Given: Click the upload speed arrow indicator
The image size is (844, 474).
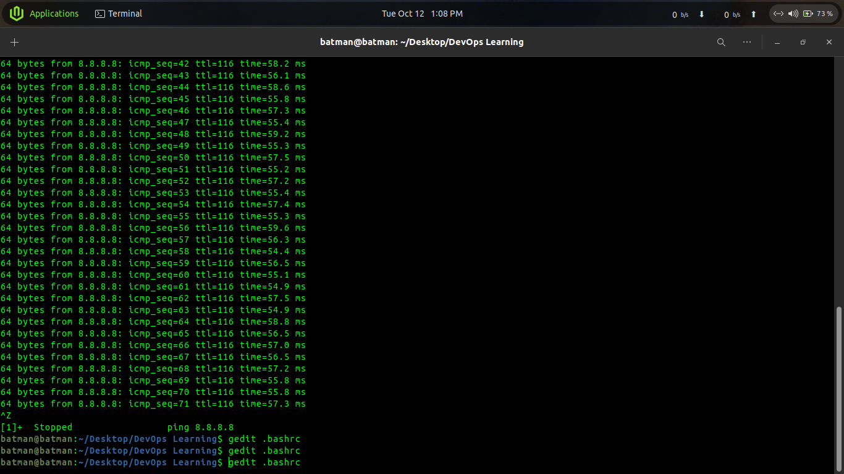Looking at the screenshot, I should 754,14.
